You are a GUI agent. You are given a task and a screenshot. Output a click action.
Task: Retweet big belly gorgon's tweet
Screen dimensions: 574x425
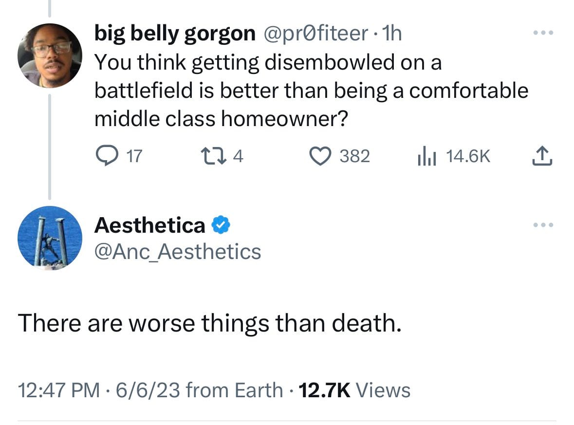click(x=213, y=156)
